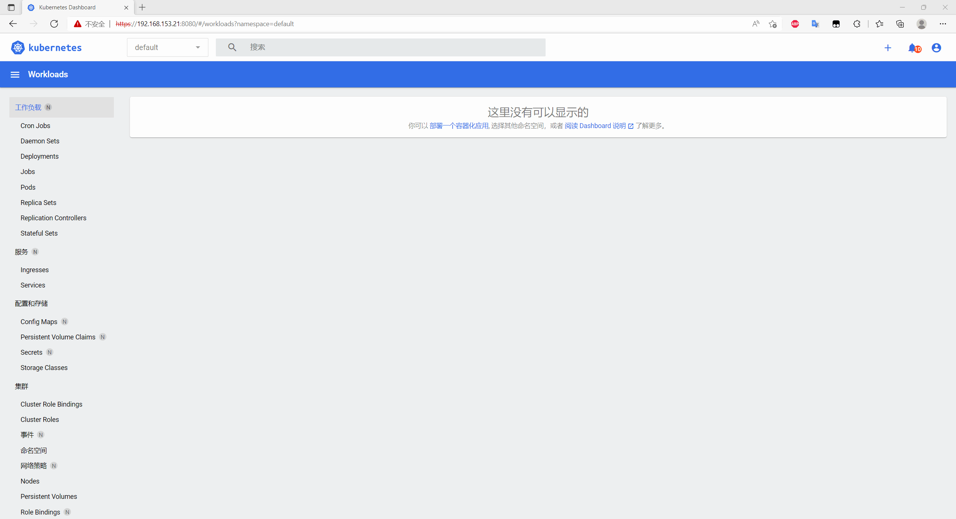The image size is (956, 519).
Task: Toggle the 服务 N badge filter
Action: [x=35, y=251]
